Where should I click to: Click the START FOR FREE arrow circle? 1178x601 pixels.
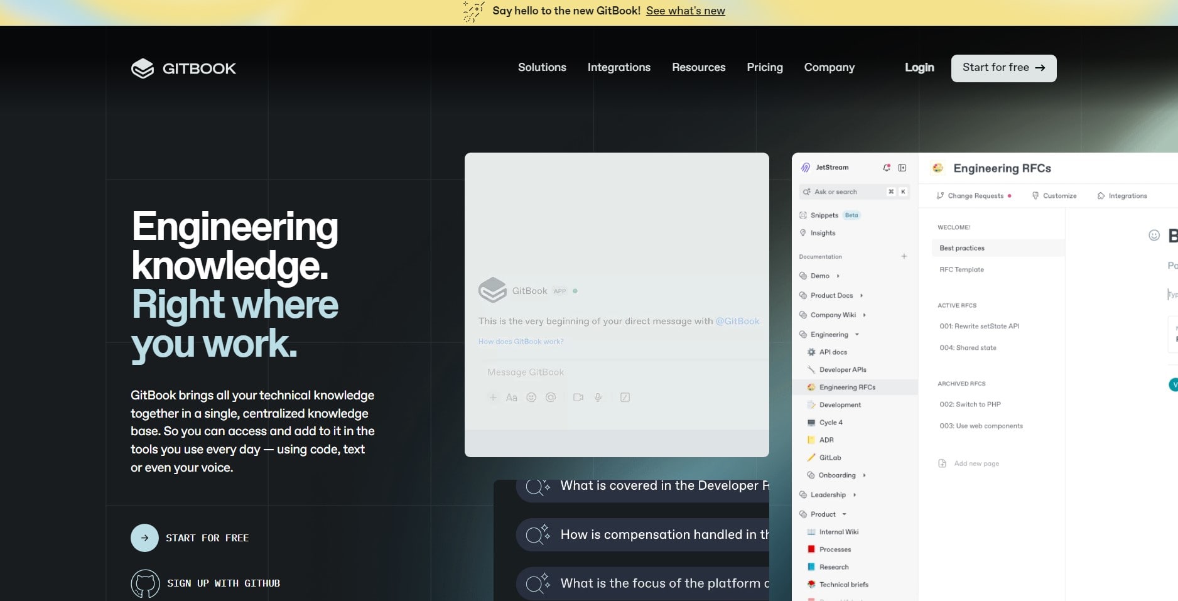pyautogui.click(x=144, y=538)
